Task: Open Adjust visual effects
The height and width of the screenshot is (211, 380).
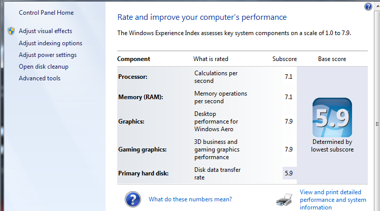Action: click(x=46, y=31)
